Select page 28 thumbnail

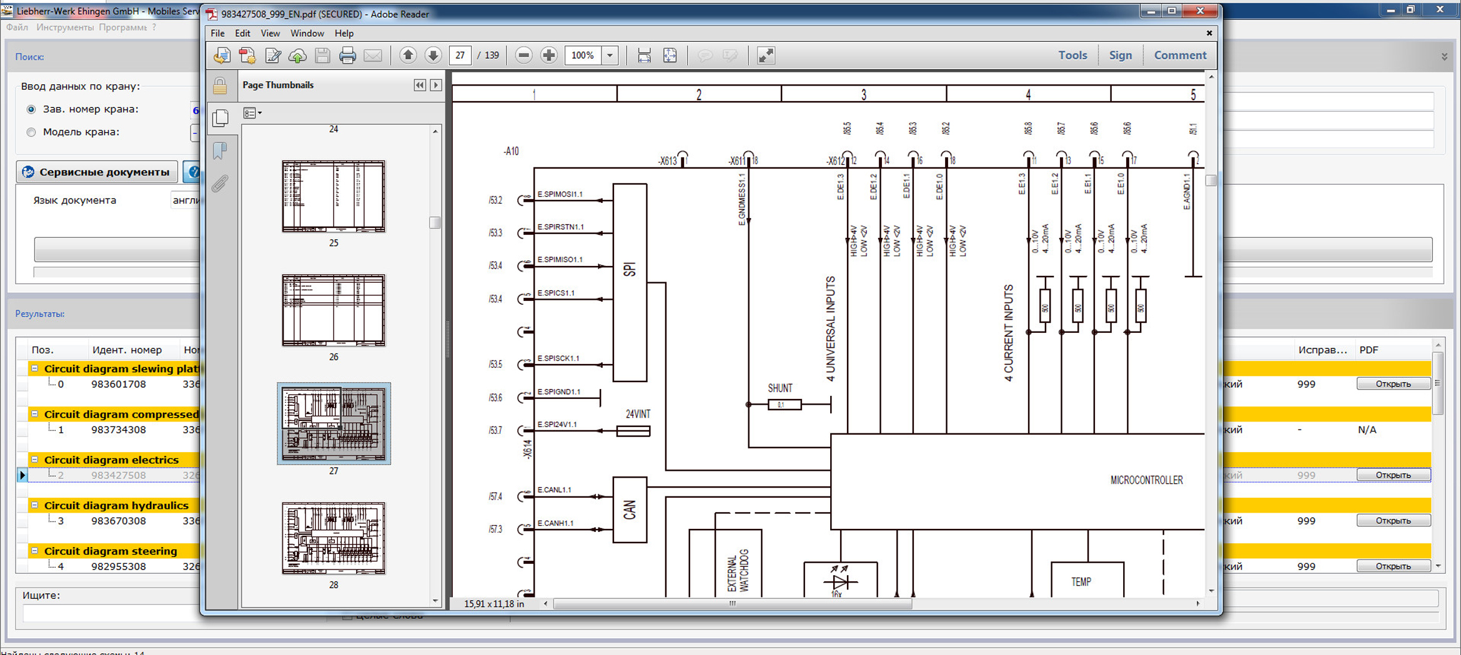pyautogui.click(x=334, y=538)
